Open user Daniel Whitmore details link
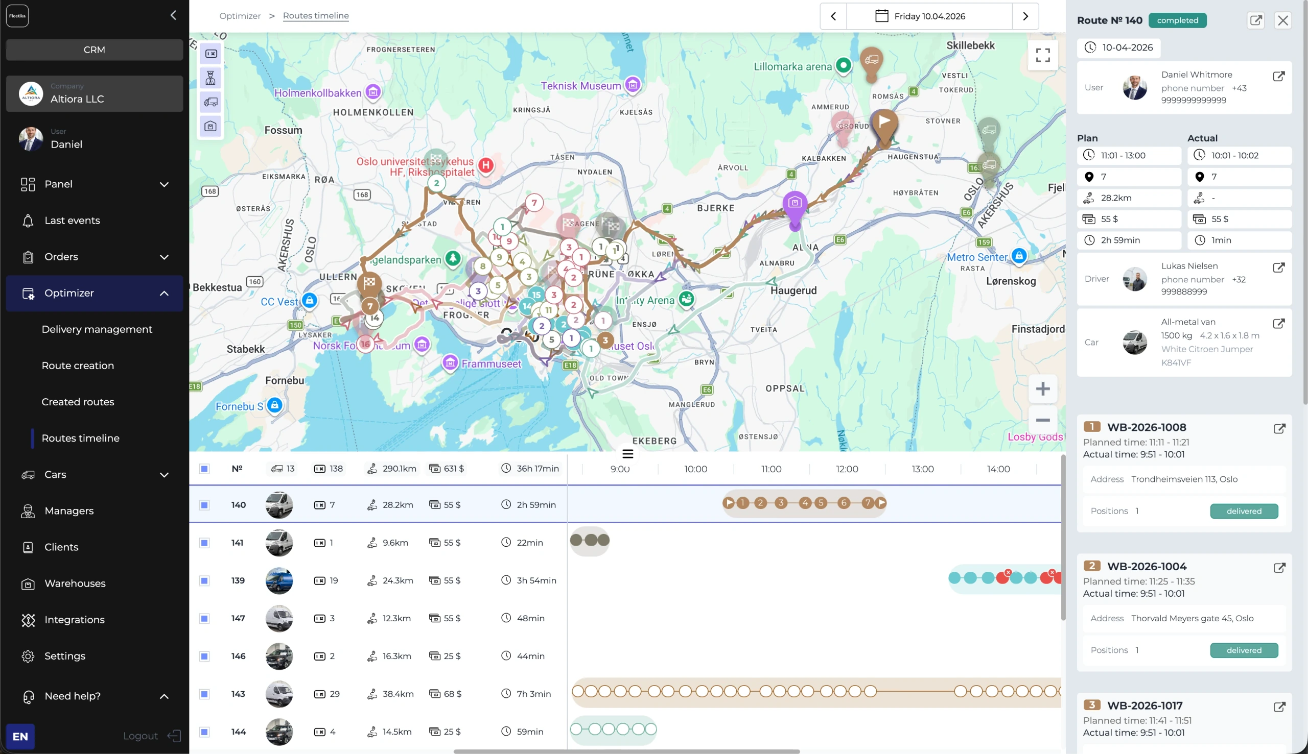 point(1278,76)
